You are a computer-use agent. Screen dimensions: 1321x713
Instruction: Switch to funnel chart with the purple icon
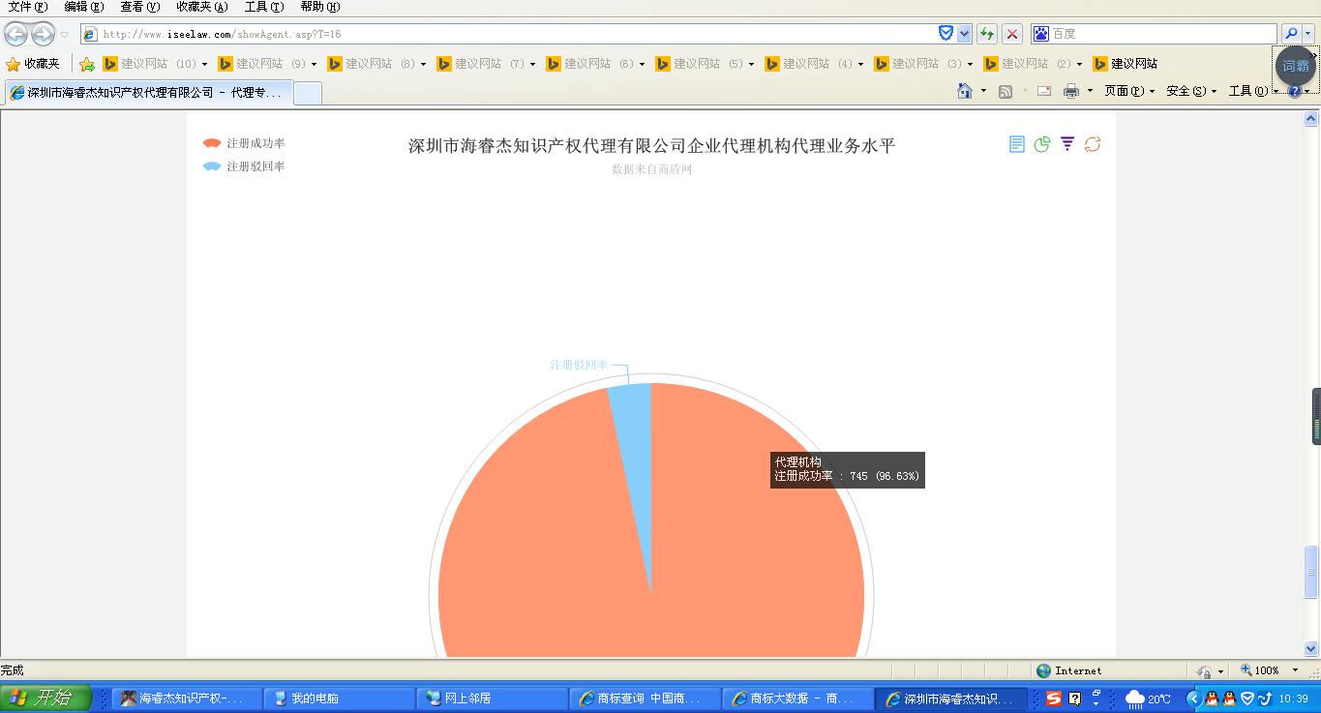click(1067, 144)
